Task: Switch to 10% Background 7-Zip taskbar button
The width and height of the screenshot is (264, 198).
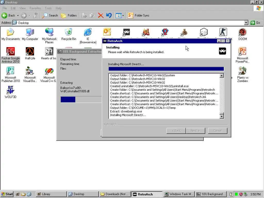Action: coord(211,194)
